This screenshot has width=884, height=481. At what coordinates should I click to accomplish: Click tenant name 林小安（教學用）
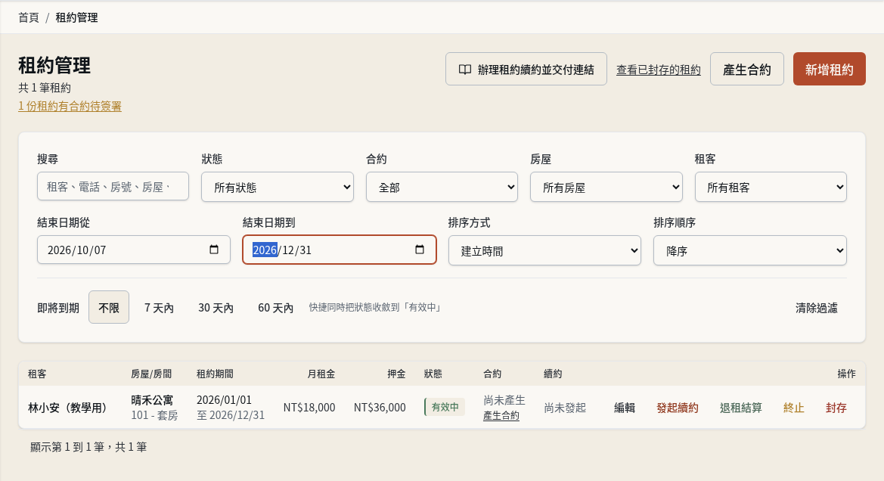(x=67, y=408)
